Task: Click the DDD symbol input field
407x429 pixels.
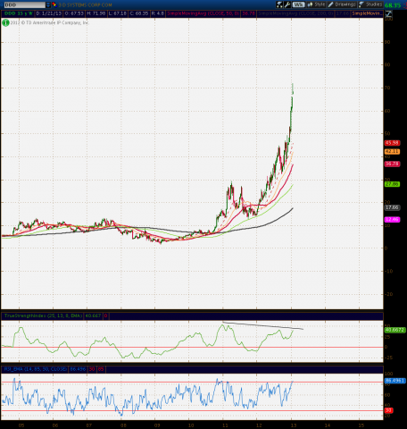Action: coord(24,4)
